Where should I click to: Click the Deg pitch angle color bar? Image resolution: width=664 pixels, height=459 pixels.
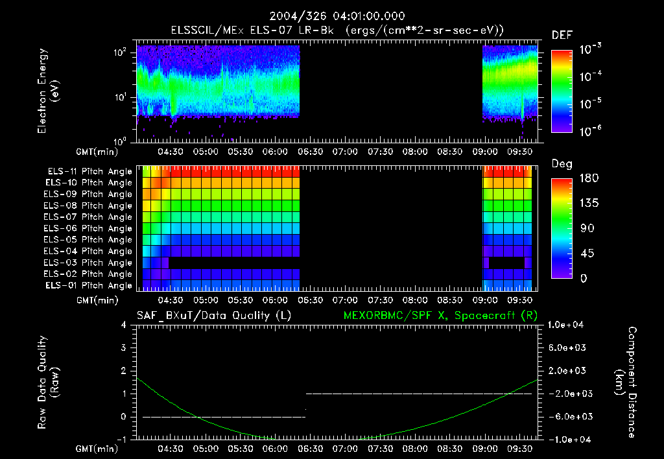click(562, 228)
